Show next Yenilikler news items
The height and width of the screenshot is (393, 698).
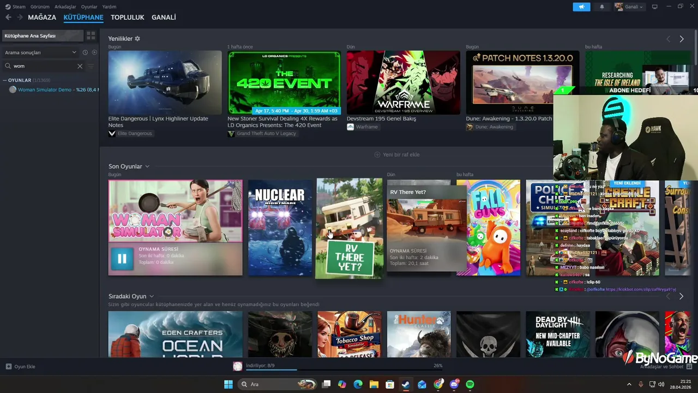(682, 39)
